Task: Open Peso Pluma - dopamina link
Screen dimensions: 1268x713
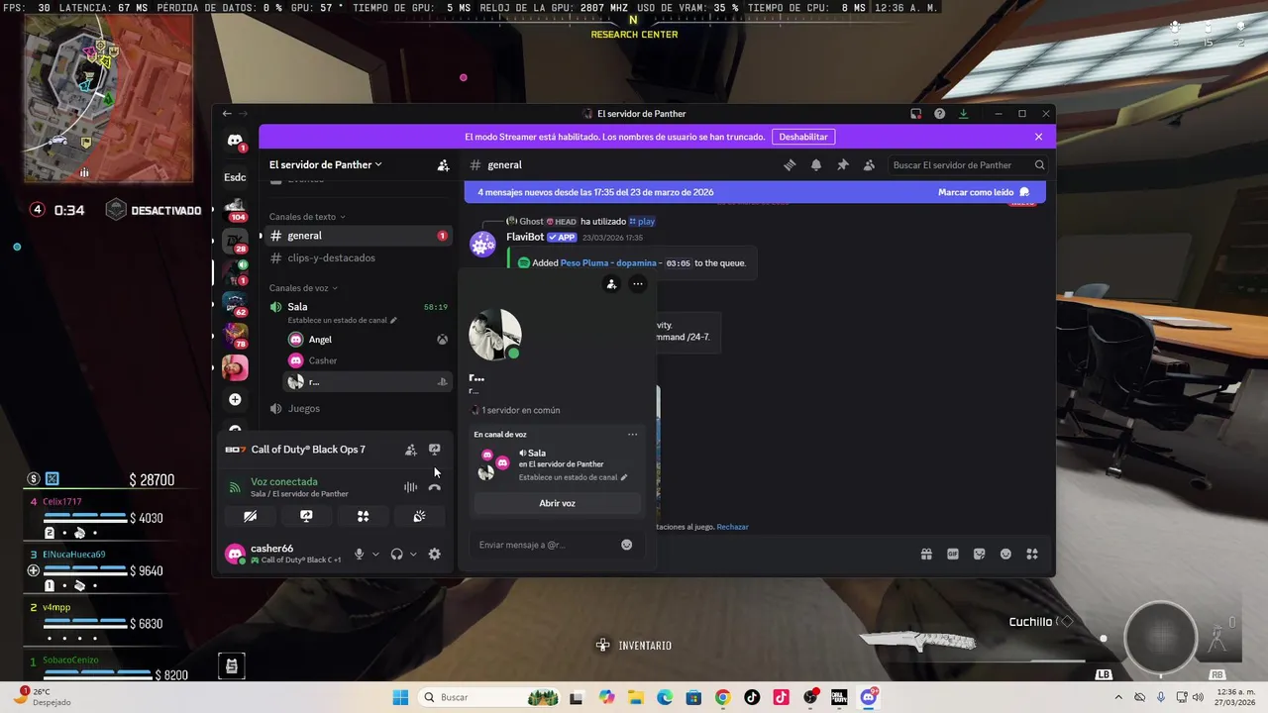Action: coord(608,263)
